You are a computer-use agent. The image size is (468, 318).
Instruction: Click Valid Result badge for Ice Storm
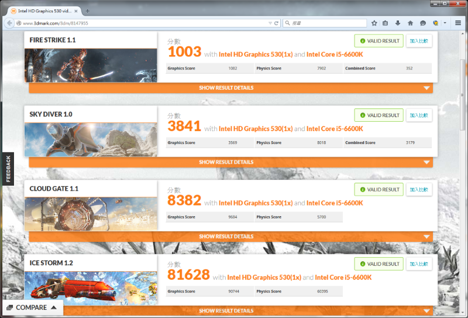[378, 264]
